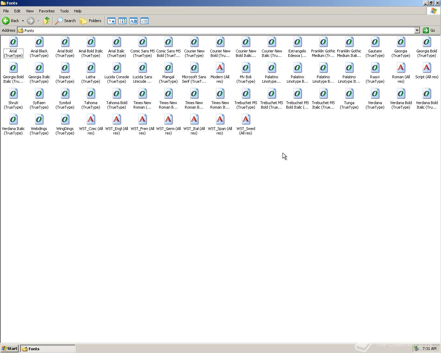Toggle the Folders pane button
Viewport: 441px width, 353px height.
(x=91, y=21)
